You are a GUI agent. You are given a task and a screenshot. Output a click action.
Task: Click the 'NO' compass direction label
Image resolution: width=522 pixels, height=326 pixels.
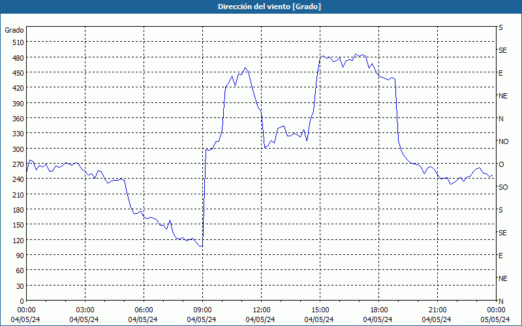(x=503, y=141)
